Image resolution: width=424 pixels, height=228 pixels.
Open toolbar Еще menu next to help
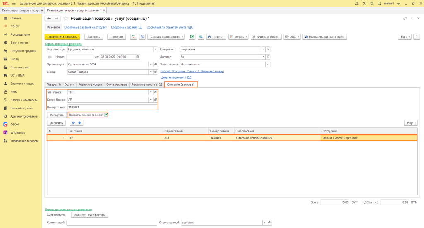(x=405, y=37)
